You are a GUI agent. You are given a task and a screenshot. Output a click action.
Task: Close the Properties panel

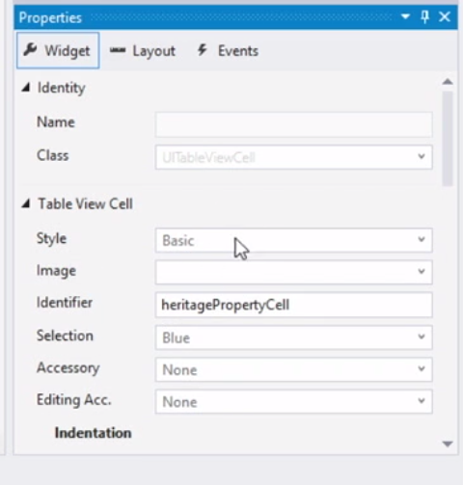(445, 16)
